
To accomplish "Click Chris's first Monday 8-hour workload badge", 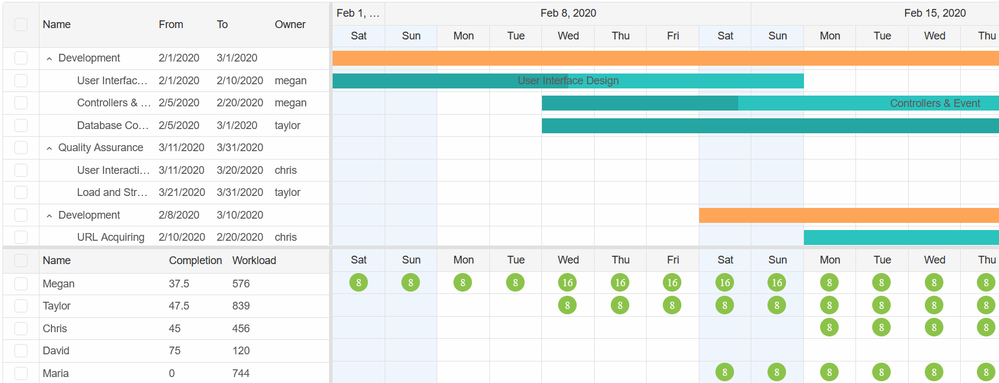I will [x=829, y=327].
